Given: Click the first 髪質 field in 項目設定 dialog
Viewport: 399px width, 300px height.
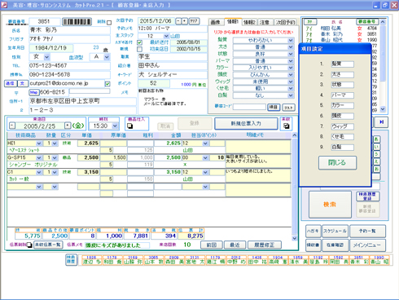Looking at the screenshot, I should [342, 64].
